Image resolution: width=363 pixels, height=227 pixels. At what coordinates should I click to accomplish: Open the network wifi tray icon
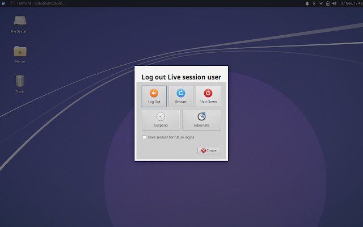coord(321,3)
